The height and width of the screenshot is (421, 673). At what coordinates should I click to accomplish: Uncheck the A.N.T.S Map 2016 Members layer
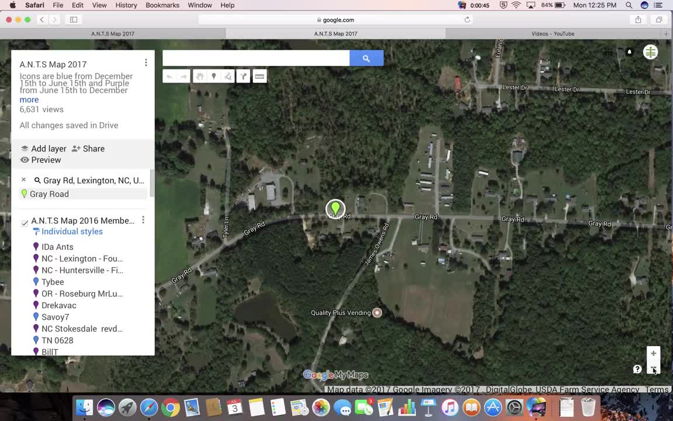25,223
